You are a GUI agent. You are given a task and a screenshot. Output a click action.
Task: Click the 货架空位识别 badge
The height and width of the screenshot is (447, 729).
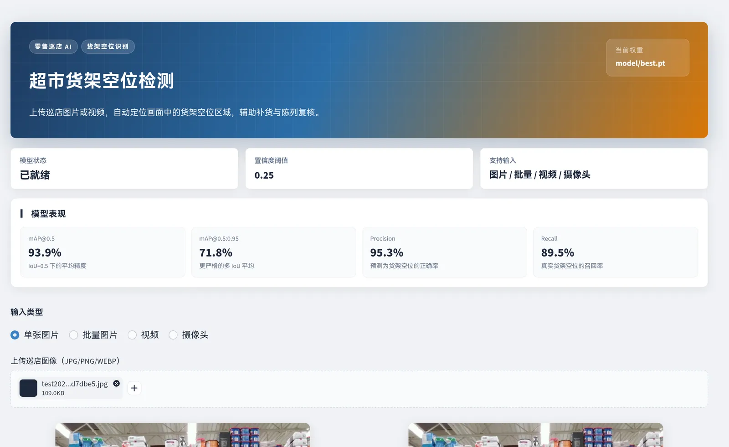pos(108,46)
